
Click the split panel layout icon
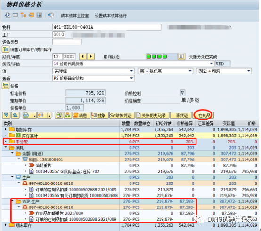coord(16,15)
